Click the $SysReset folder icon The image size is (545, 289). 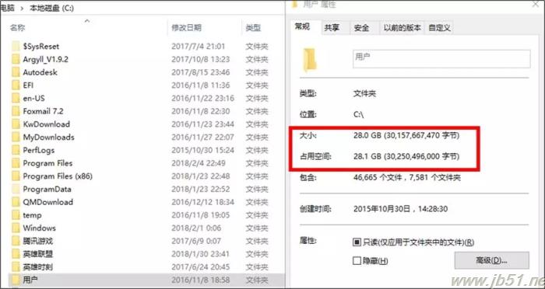[x=16, y=46]
